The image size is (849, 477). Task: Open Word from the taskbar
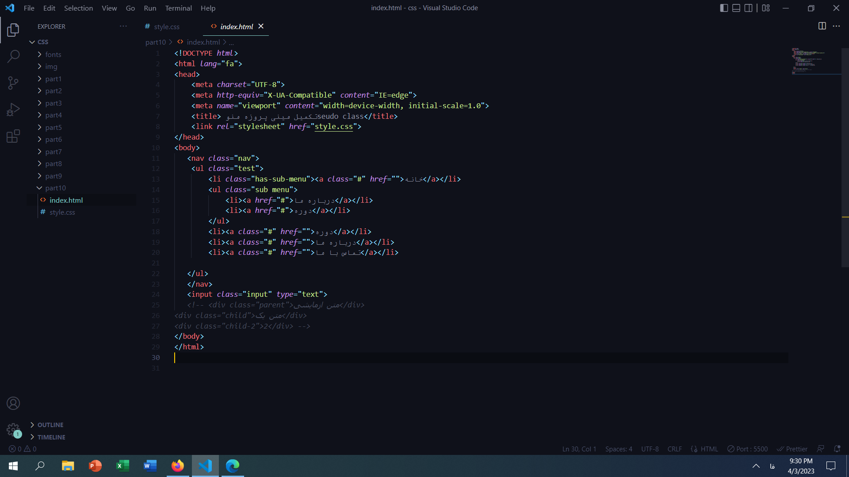[150, 466]
